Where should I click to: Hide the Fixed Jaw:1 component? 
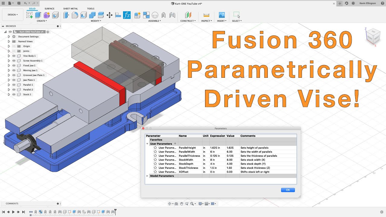coord(14,65)
